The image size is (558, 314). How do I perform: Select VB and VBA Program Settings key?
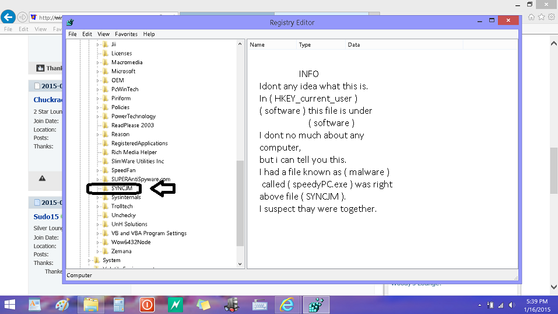149,233
